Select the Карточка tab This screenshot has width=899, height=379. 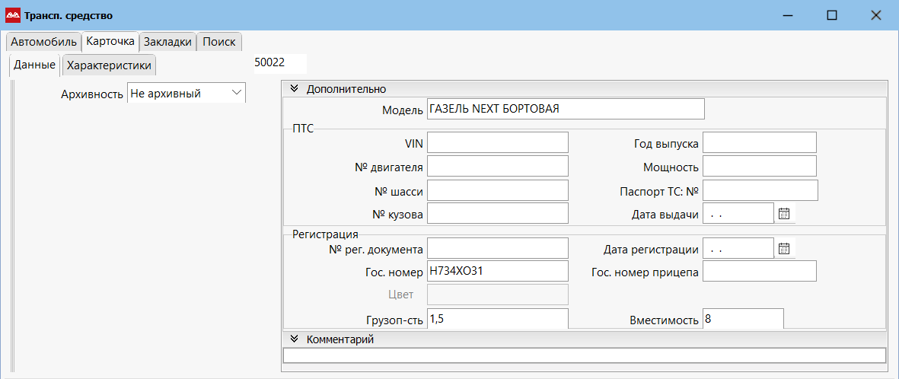pyautogui.click(x=110, y=41)
